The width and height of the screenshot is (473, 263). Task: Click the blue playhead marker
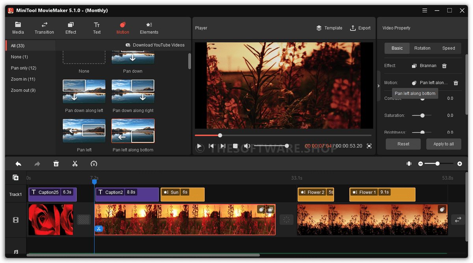click(94, 182)
